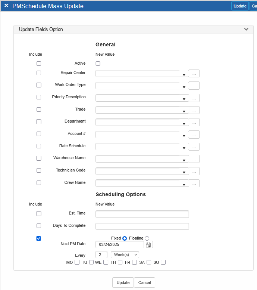Toggle the Active New Value checkbox
This screenshot has width=257, height=290.
coord(98,64)
